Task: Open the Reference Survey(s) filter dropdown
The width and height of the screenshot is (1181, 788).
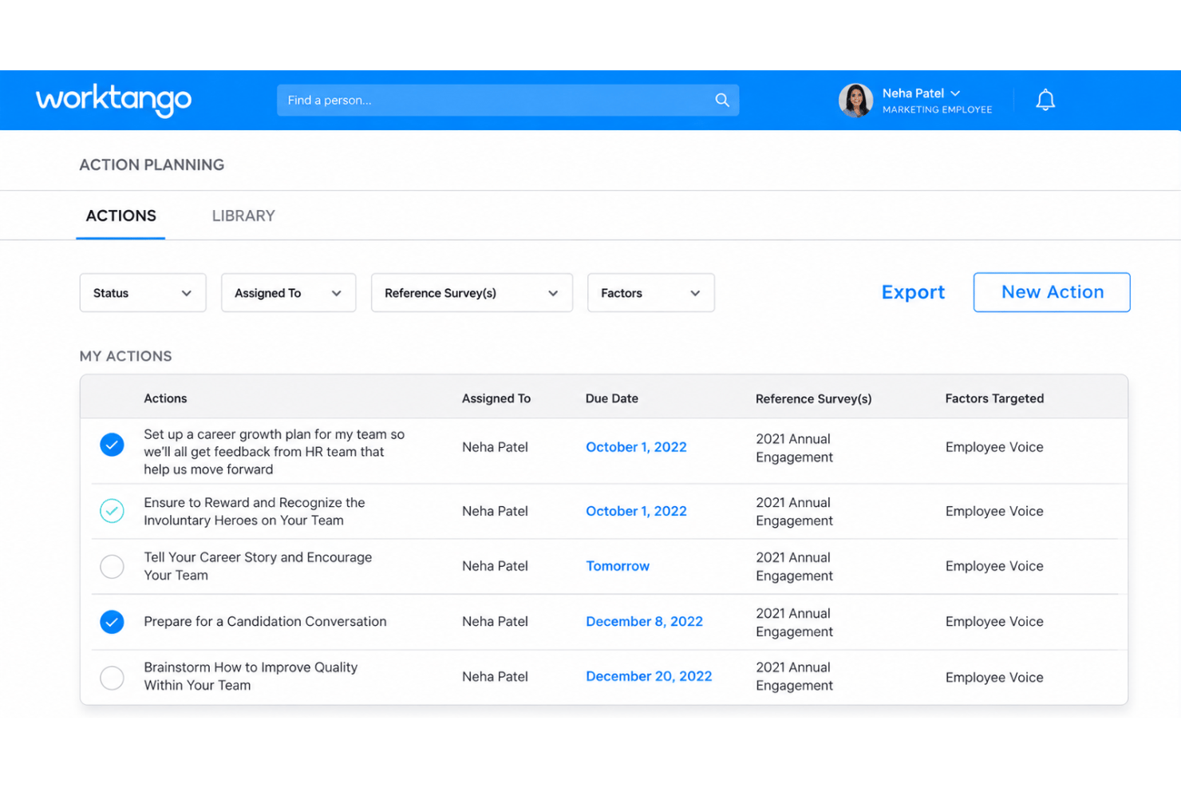Action: (472, 293)
